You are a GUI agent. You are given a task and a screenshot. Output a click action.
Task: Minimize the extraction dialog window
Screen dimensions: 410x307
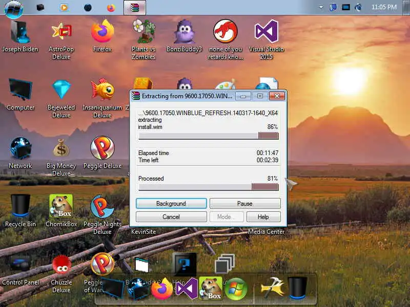(243, 96)
